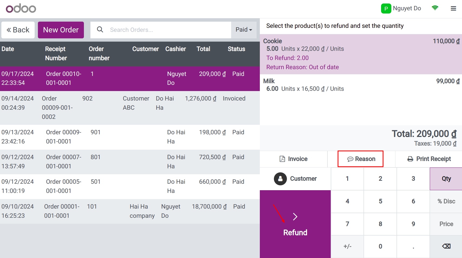
Task: Click the customer avatar icon
Action: click(x=280, y=179)
